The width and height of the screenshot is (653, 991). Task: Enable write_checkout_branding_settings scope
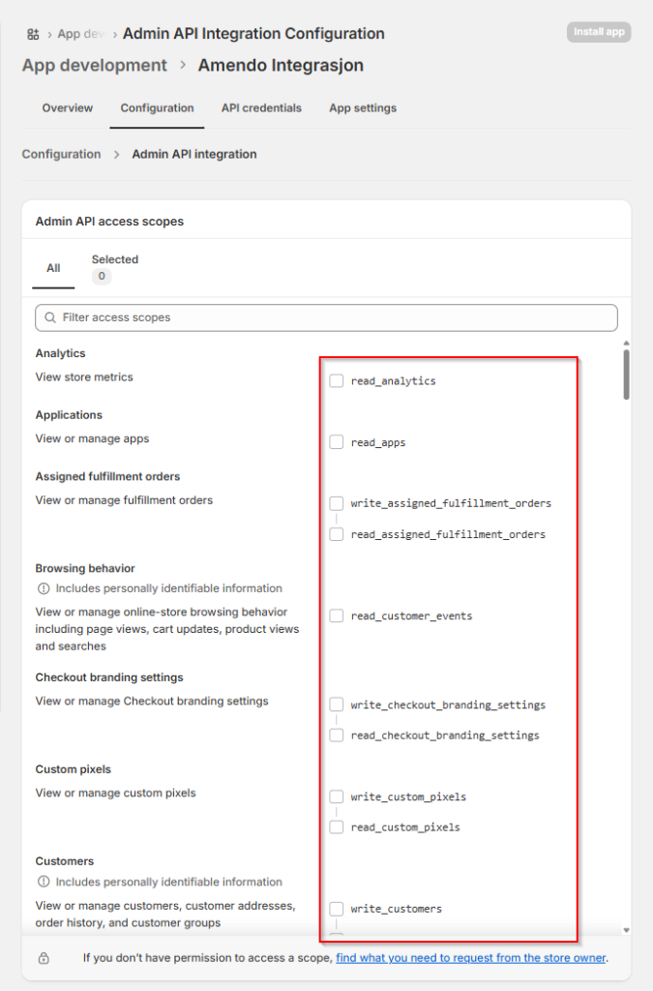[x=337, y=705]
